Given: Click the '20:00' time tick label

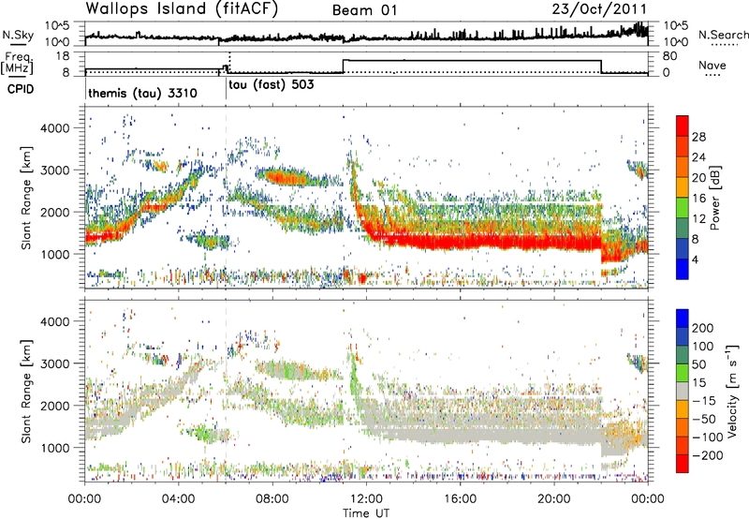Looking at the screenshot, I should (x=553, y=498).
